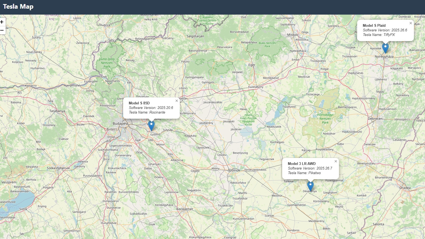
Task: Click the Nyíregyháza city label
Action: click(384, 57)
